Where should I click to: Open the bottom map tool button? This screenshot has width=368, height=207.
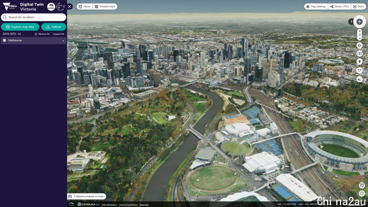tap(359, 79)
